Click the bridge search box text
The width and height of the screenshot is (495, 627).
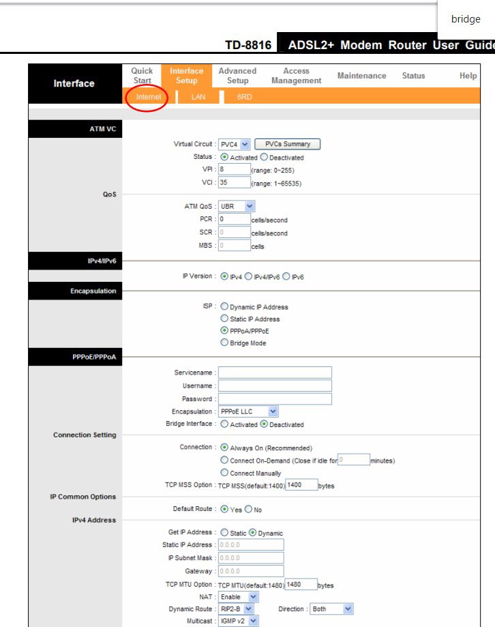click(466, 19)
